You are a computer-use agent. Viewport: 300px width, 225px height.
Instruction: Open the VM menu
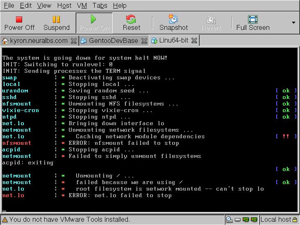pyautogui.click(x=82, y=5)
